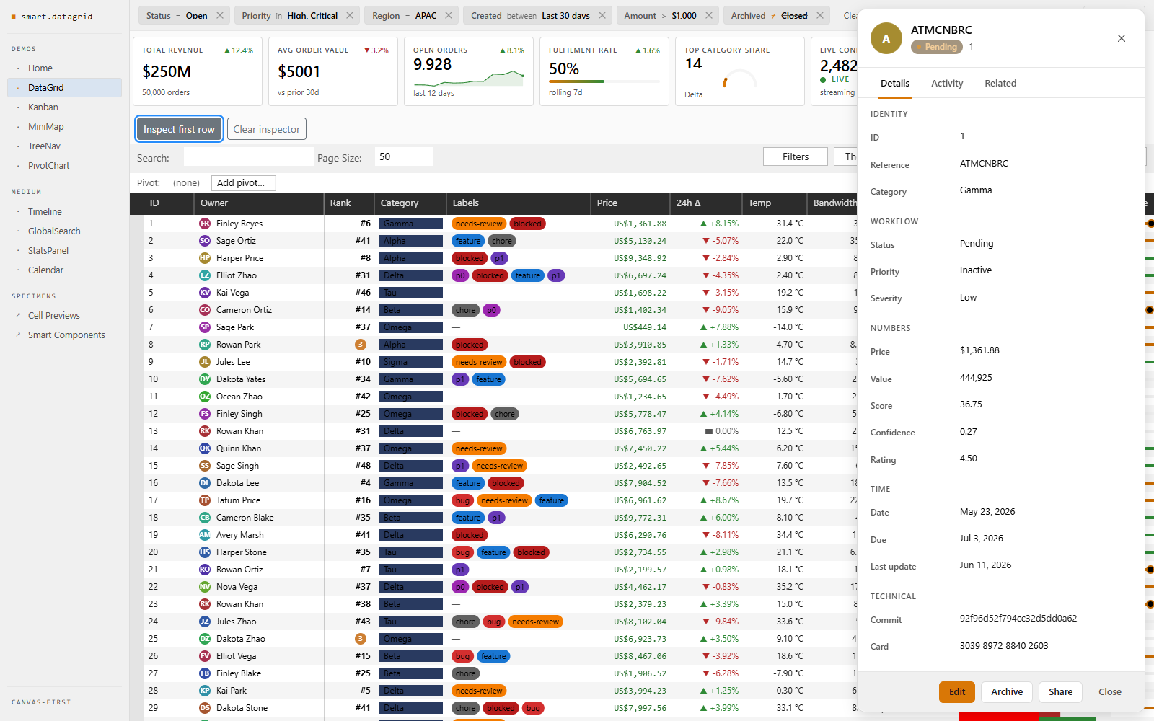The image size is (1154, 721).
Task: Sort by the 24h Δ column header
Action: pos(689,203)
